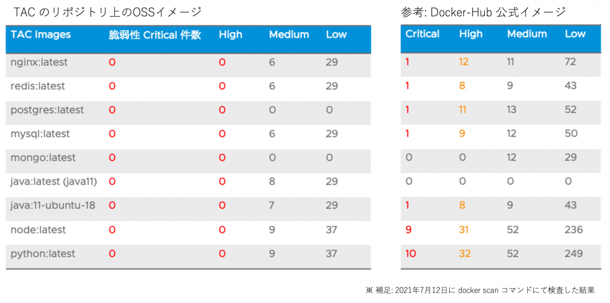
Task: Select the "参考: Docker-Hub 公式イメージ" title
Action: 483,12
